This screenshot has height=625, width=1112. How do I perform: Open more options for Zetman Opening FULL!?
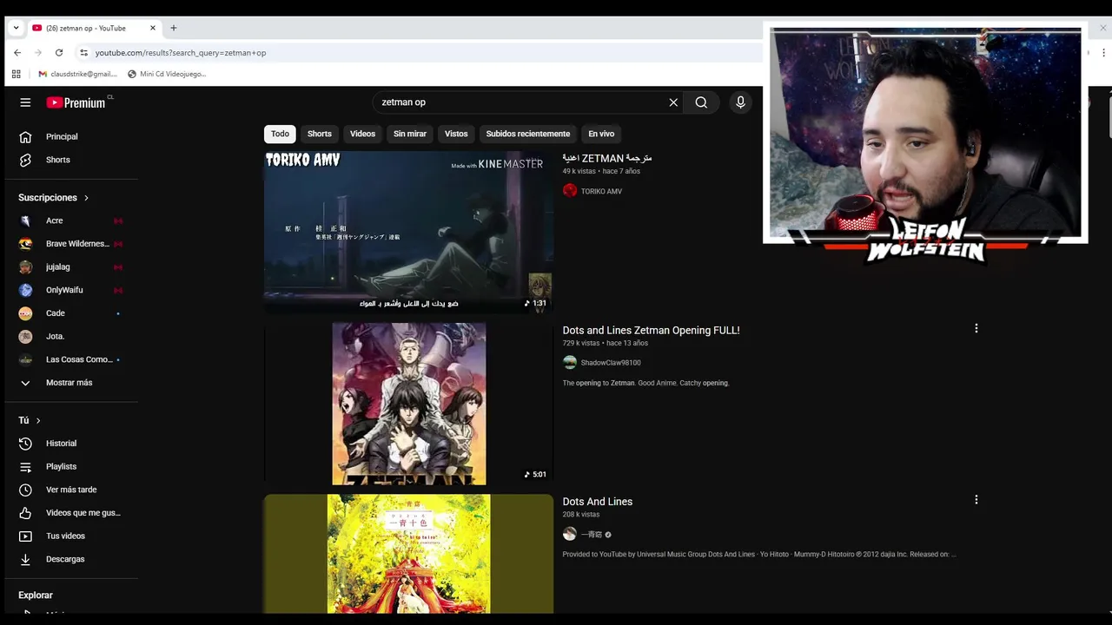(976, 329)
